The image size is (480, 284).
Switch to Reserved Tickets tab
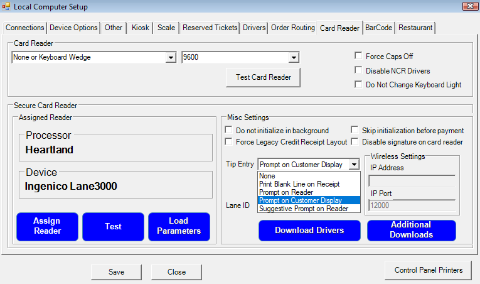210,28
